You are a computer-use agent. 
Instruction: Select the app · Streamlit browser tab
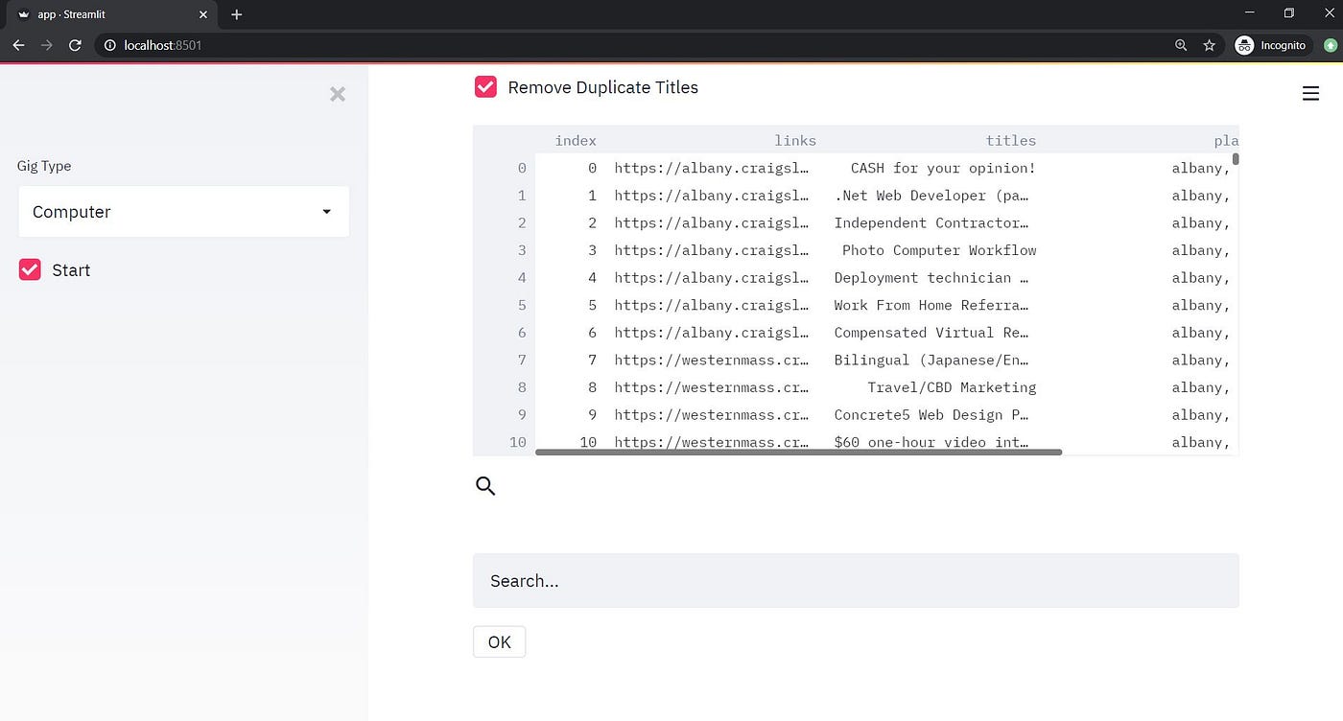point(110,14)
